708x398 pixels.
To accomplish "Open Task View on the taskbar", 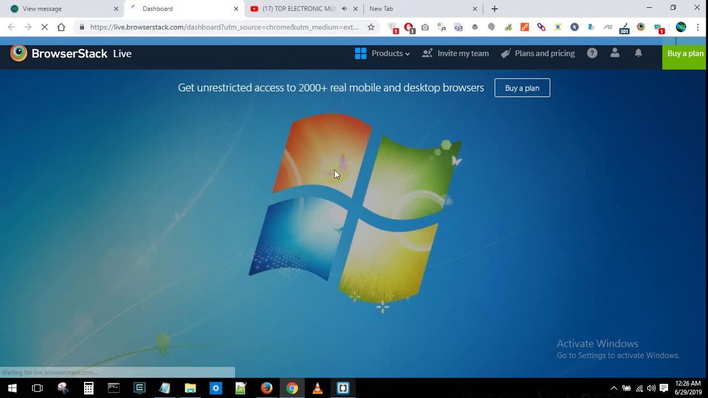I will [37, 388].
